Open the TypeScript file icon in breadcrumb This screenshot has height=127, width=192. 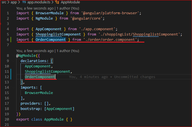point(24,2)
